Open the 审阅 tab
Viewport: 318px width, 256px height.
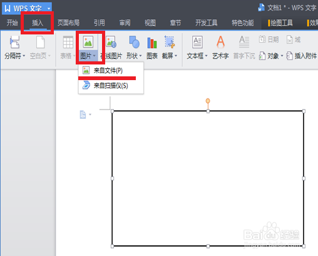pyautogui.click(x=125, y=23)
